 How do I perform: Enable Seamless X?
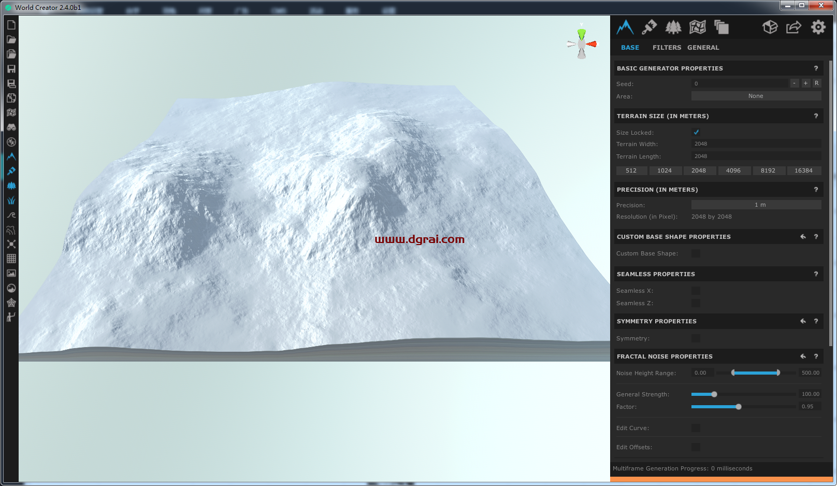(x=696, y=291)
